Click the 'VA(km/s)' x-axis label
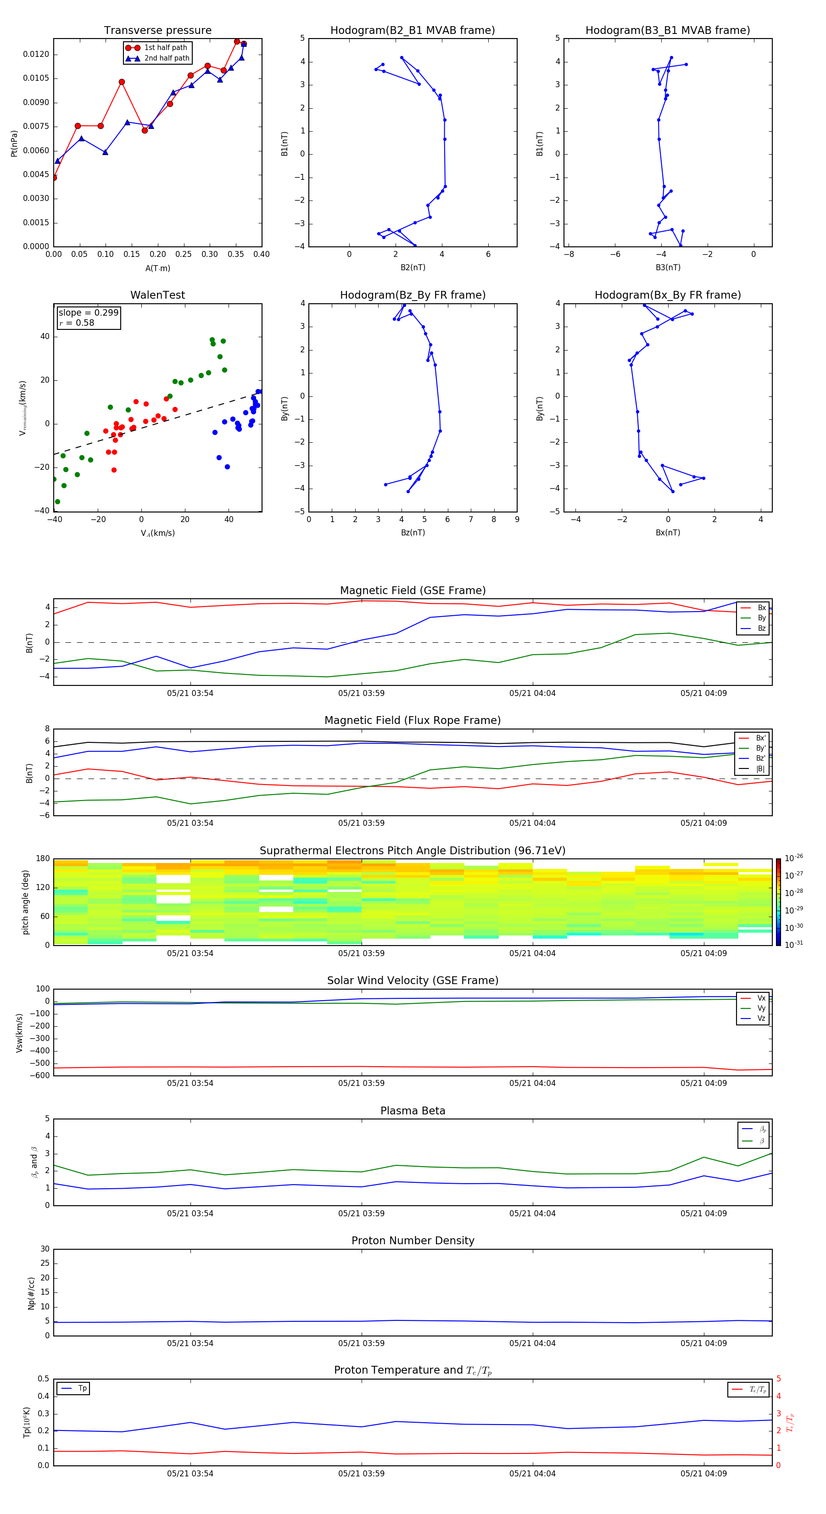 point(157,533)
